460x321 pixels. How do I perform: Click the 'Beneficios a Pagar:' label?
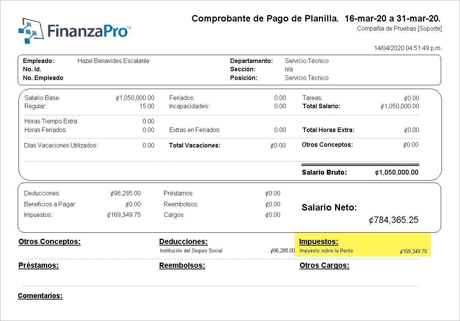[x=50, y=204]
